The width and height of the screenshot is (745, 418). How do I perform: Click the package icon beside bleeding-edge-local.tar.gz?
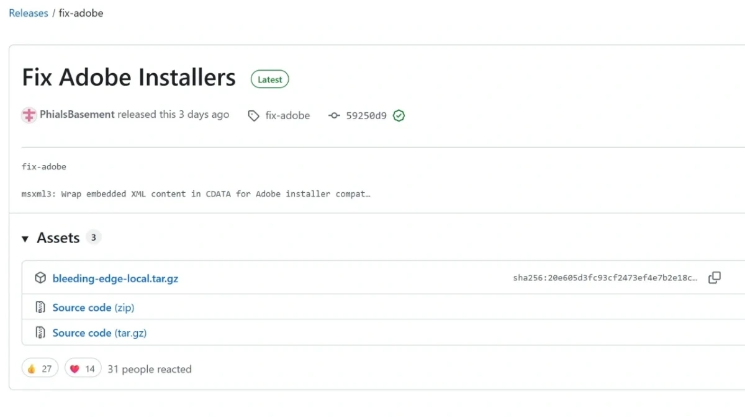40,278
